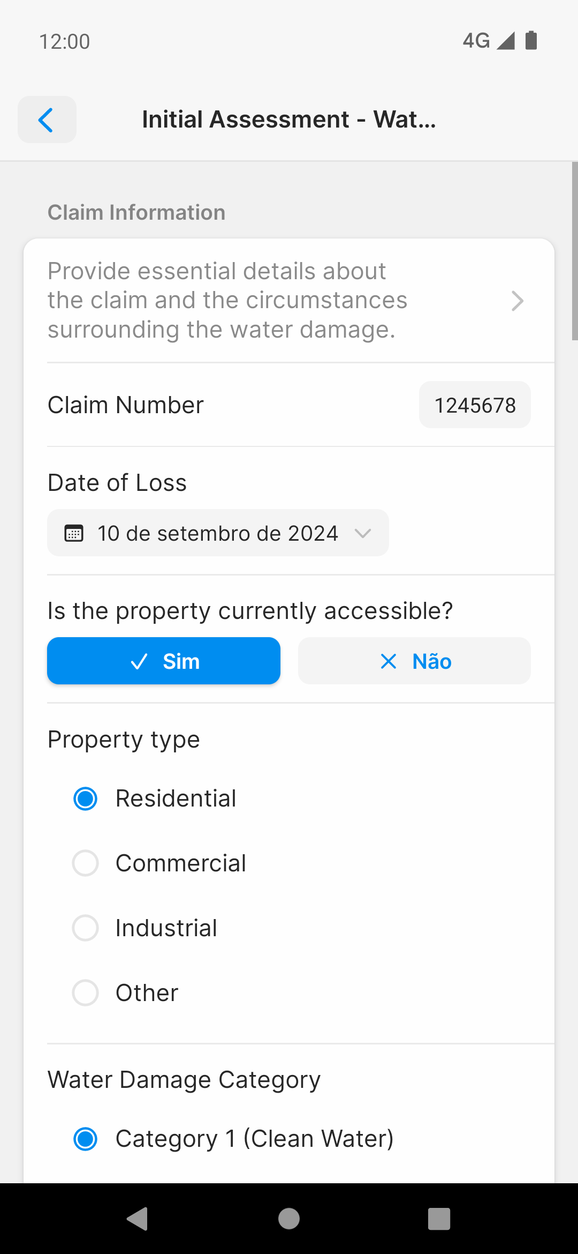Edit the Claim Number field 1245678
The width and height of the screenshot is (578, 1254).
475,405
